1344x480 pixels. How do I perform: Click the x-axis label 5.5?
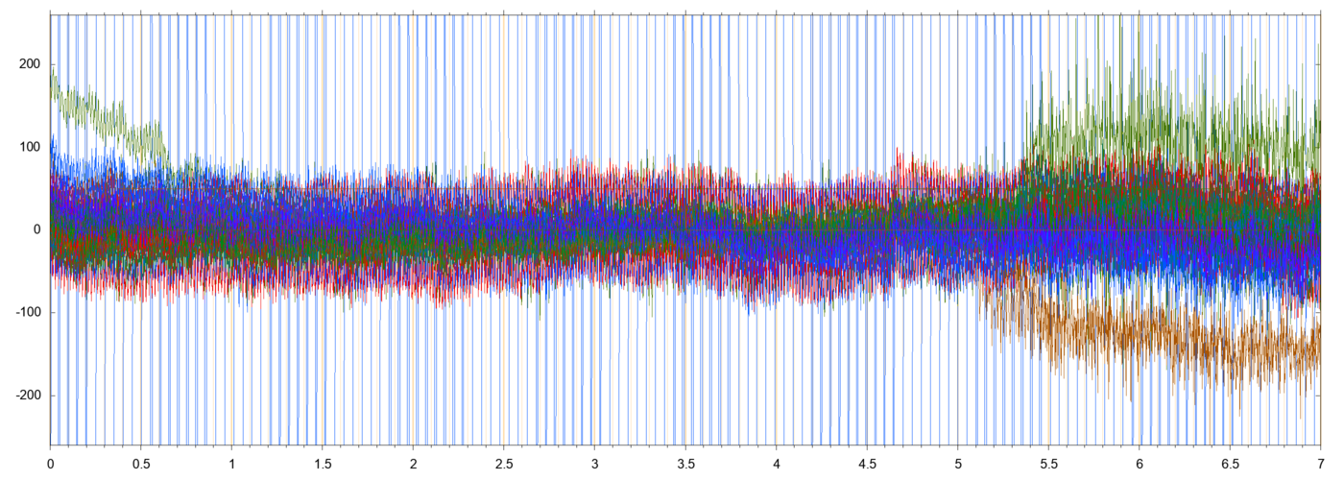pos(1048,463)
